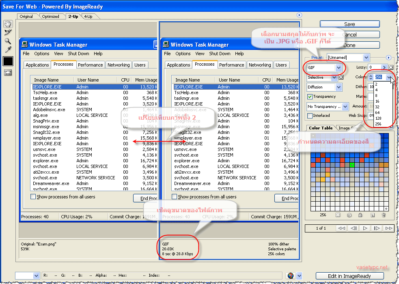399x284 pixels.
Task: Switch to the Original tab
Action: 27,17
